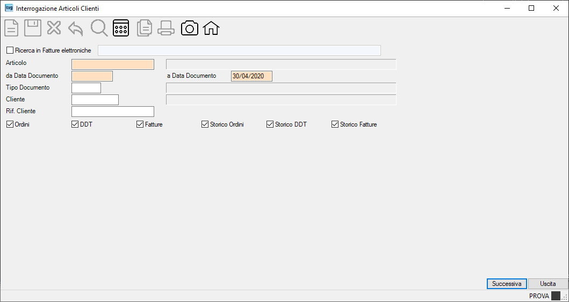
Task: Click the Successiva button
Action: tap(507, 284)
